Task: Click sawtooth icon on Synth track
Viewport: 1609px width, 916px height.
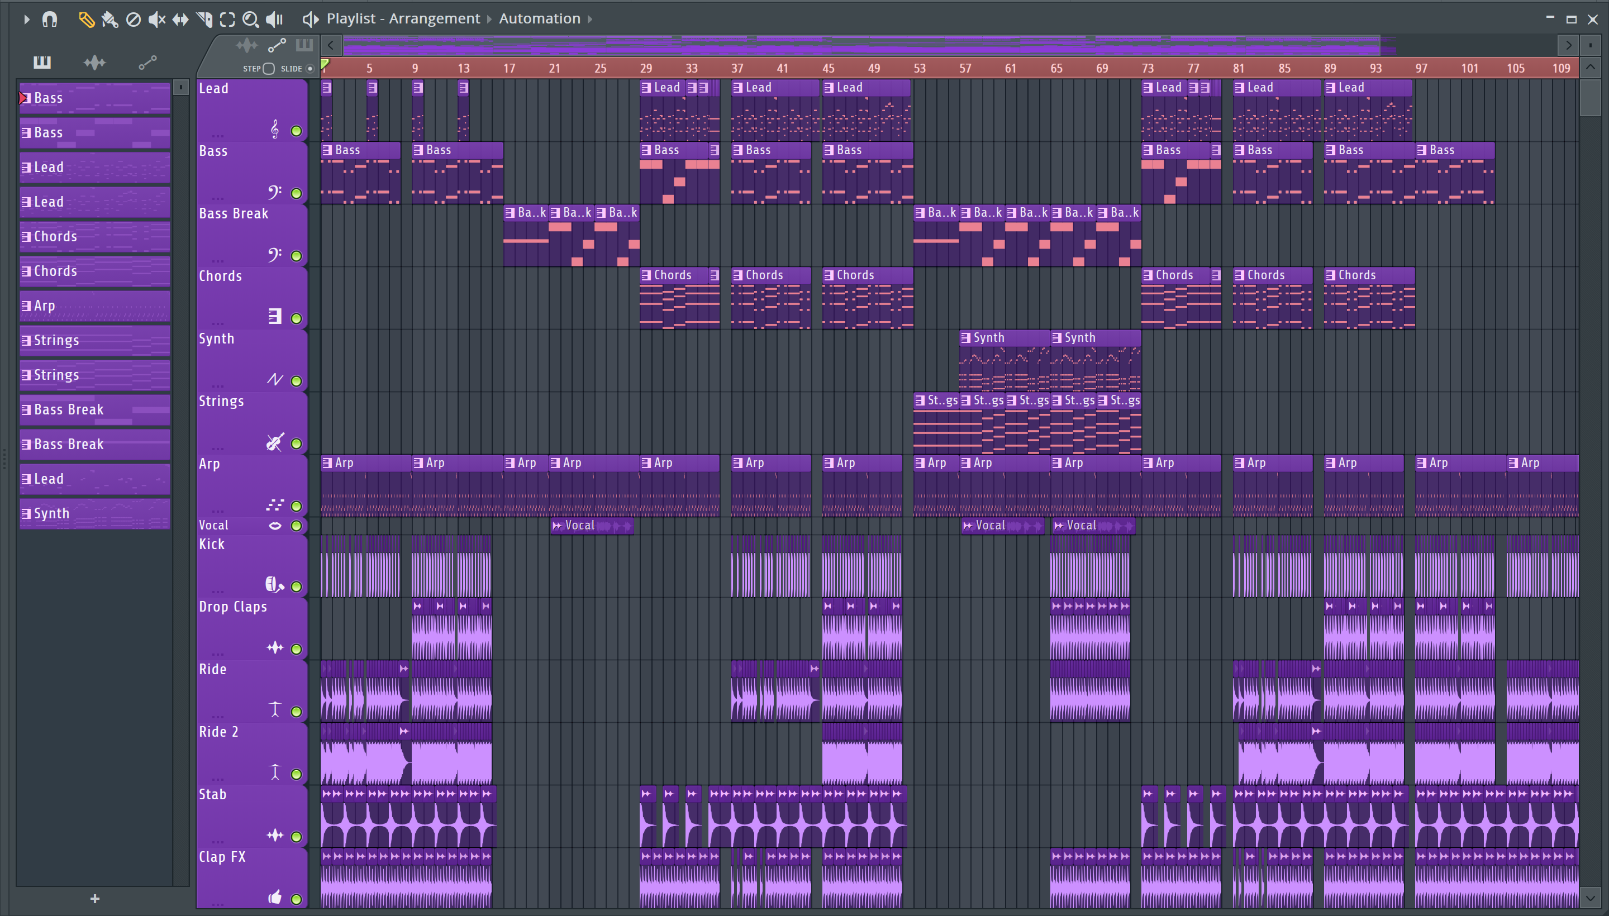Action: point(275,379)
